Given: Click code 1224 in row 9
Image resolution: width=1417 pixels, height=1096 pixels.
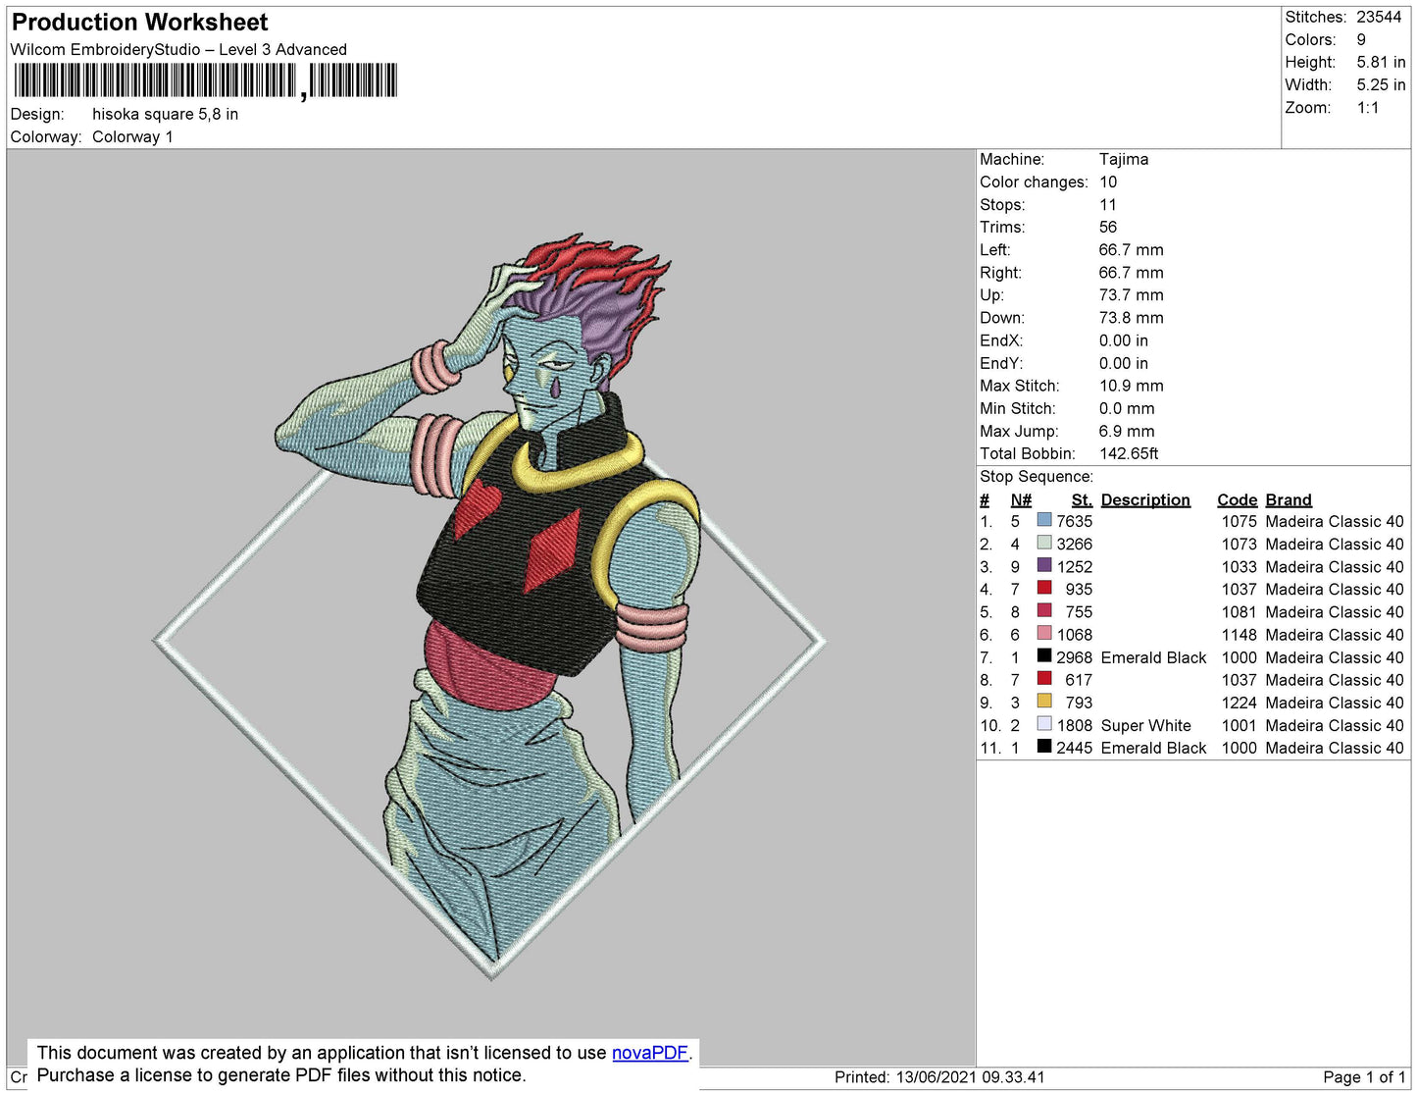Looking at the screenshot, I should [x=1240, y=703].
